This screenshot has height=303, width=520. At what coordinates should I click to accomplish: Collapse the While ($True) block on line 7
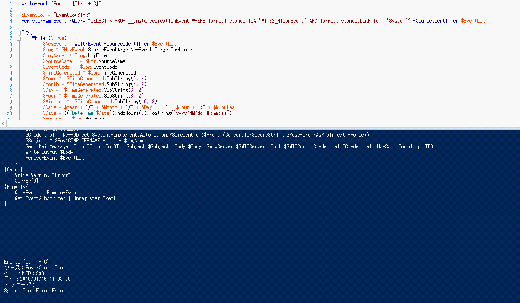pyautogui.click(x=19, y=39)
